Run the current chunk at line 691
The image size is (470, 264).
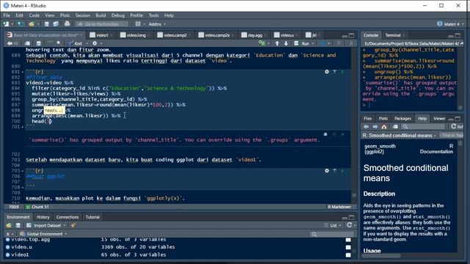(342, 72)
